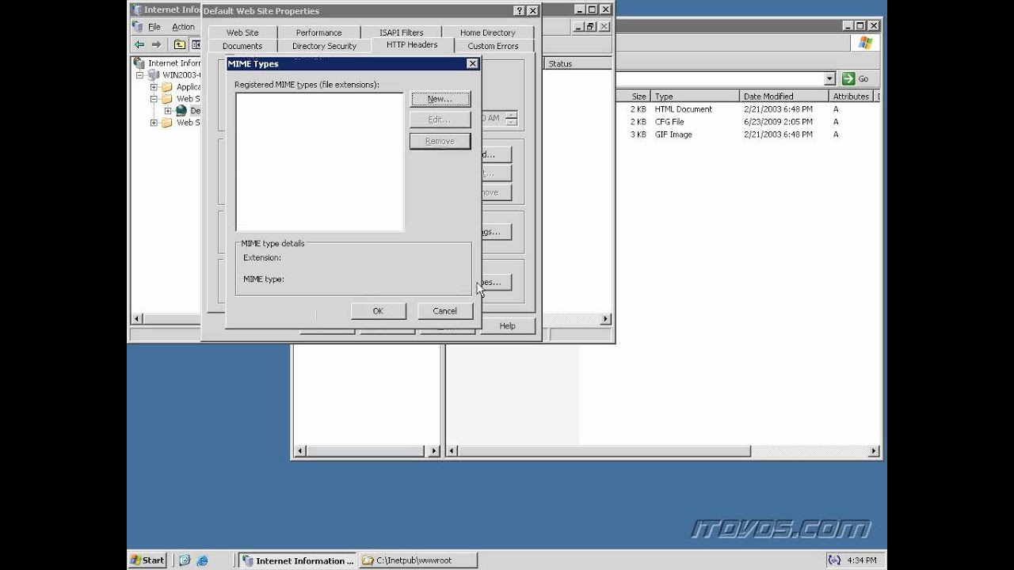Collapse the Web Sites tree node
1014x570 pixels.
pos(154,99)
